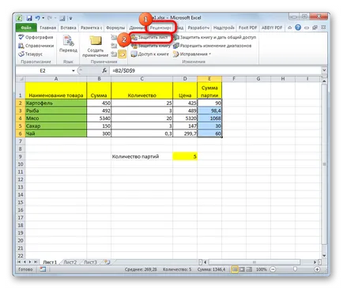Screen dimensions: 343x289
Task: Switch to the Разработчик ribbon tab
Action: pyautogui.click(x=198, y=28)
